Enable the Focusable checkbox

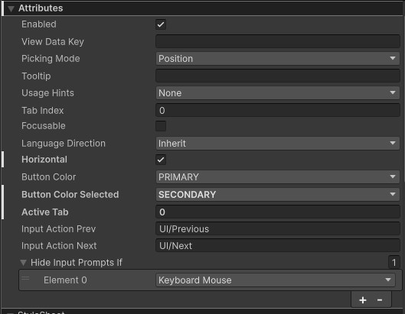[161, 126]
